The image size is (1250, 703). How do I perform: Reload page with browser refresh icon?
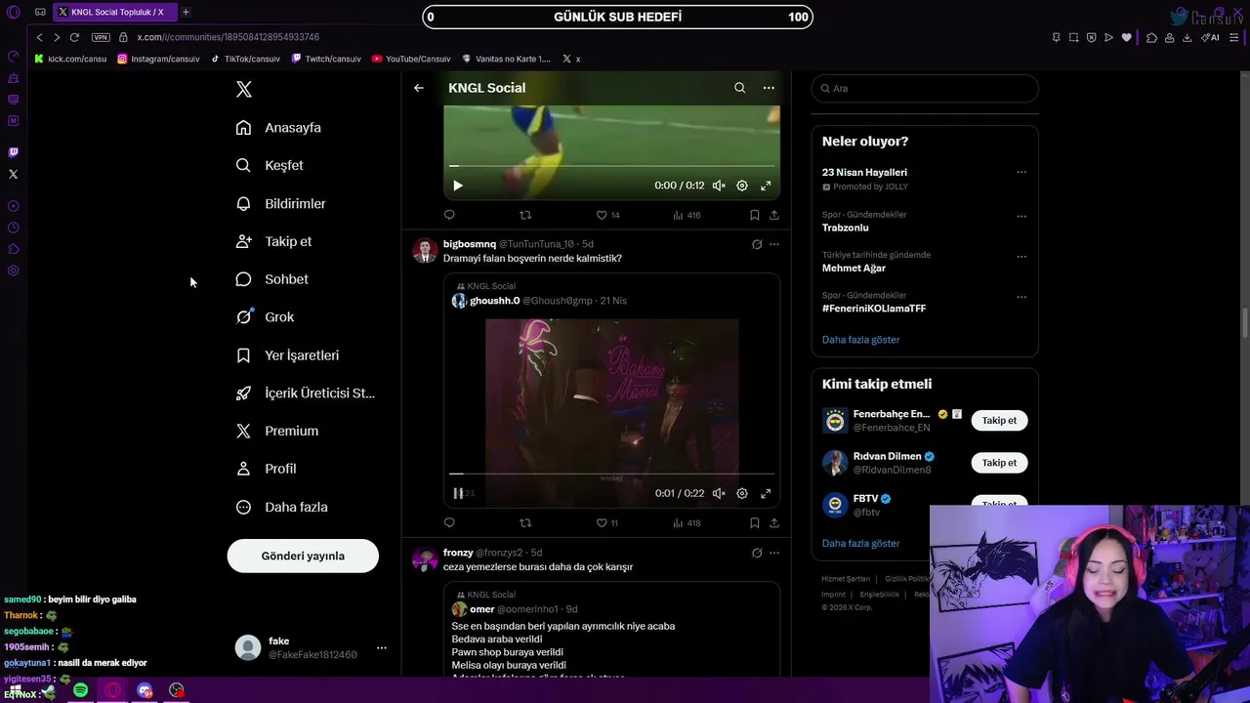pos(74,37)
